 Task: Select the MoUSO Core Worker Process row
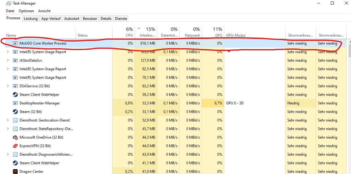[x=176, y=43]
